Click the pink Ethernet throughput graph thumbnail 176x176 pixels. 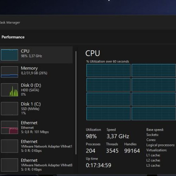tap(9, 127)
